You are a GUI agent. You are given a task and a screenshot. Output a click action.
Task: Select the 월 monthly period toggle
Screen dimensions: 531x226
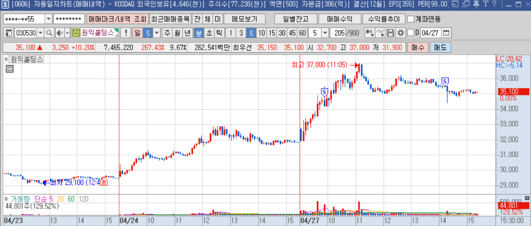pos(177,33)
